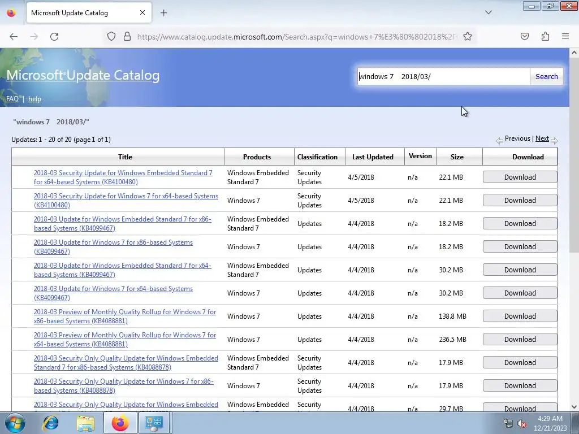Click the browser forward arrow
Viewport: 579px width, 434px height.
(x=34, y=37)
